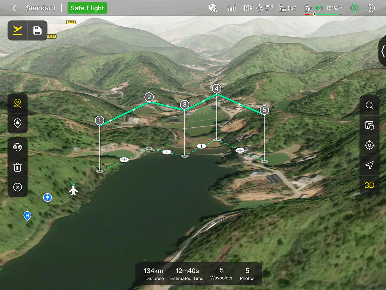This screenshot has height=290, width=386.
Task: Click the Standard mode label
Action: [41, 8]
